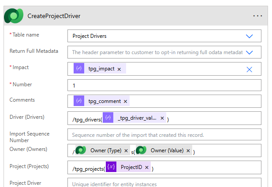Remove the tpg_comment token

point(125,102)
